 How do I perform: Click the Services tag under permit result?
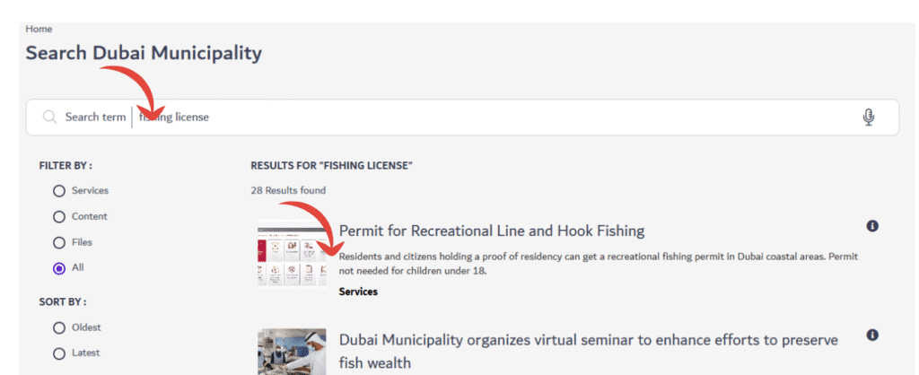click(358, 292)
